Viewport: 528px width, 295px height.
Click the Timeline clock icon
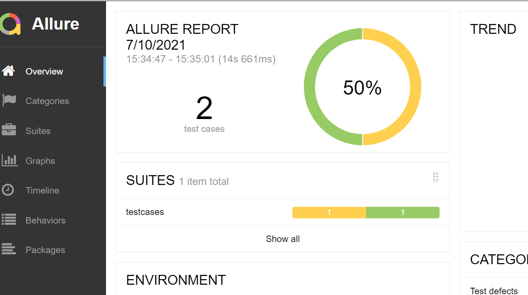pos(8,190)
